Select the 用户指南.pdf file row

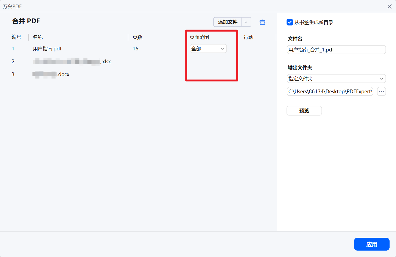pos(47,49)
